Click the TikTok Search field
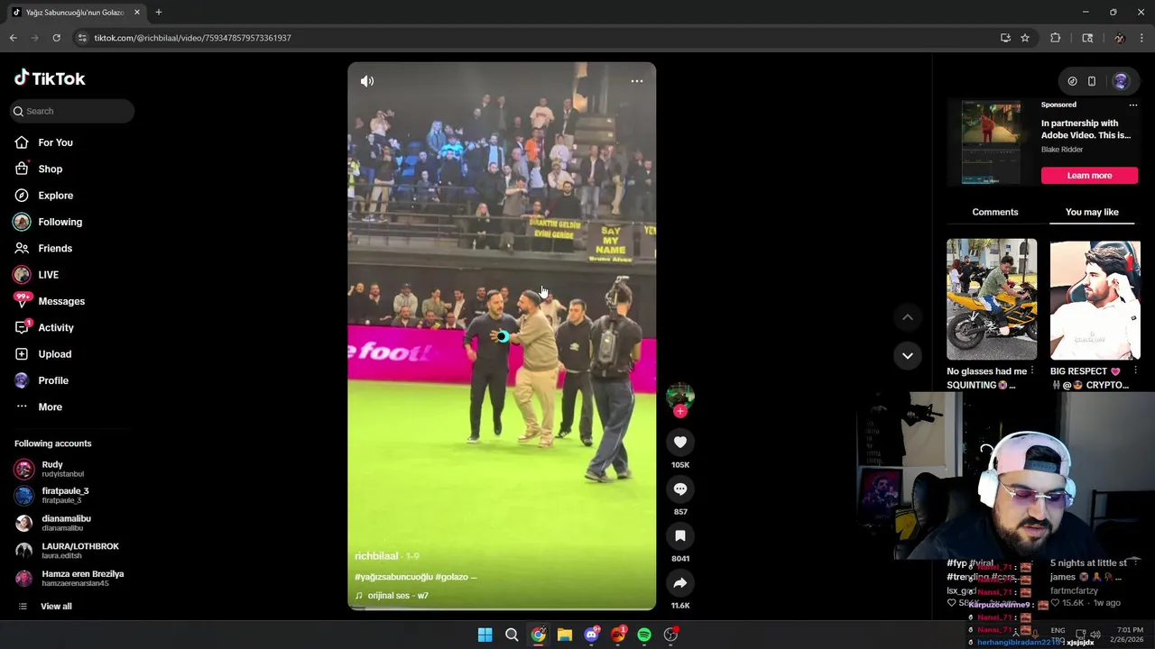Viewport: 1155px width, 649px height. tap(72, 111)
